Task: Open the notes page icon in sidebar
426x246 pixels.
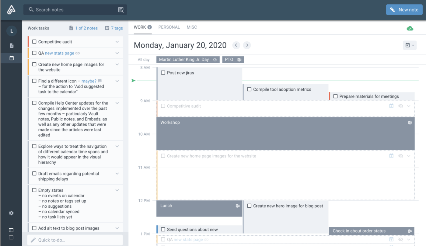Action: tap(12, 46)
